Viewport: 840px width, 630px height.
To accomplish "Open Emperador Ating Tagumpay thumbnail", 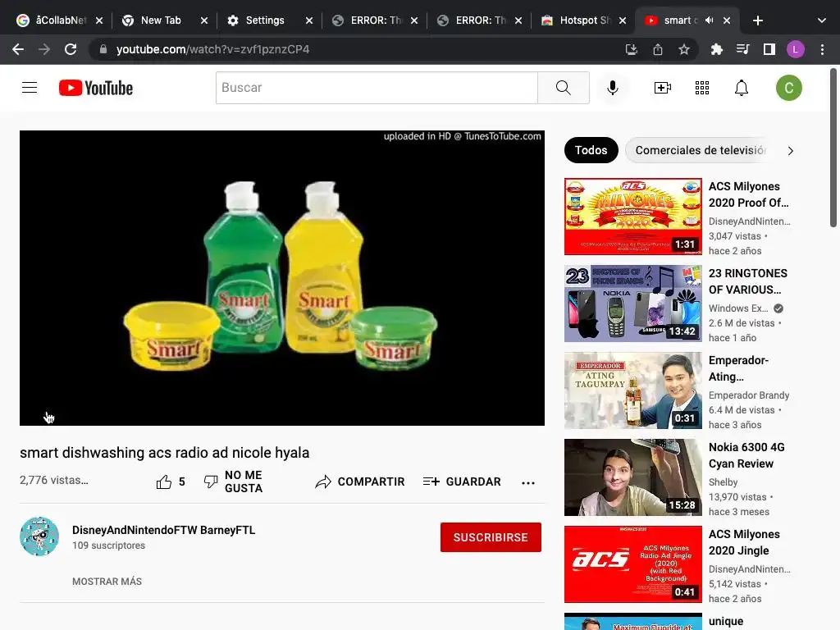I will point(632,390).
